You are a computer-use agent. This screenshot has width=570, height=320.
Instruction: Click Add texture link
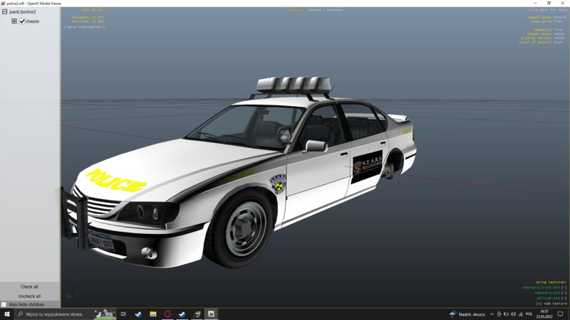551,304
